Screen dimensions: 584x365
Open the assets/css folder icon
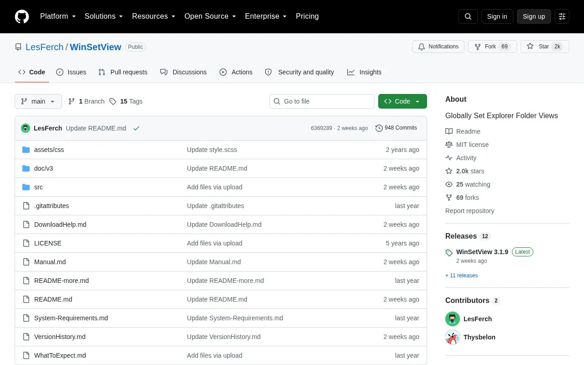point(26,150)
